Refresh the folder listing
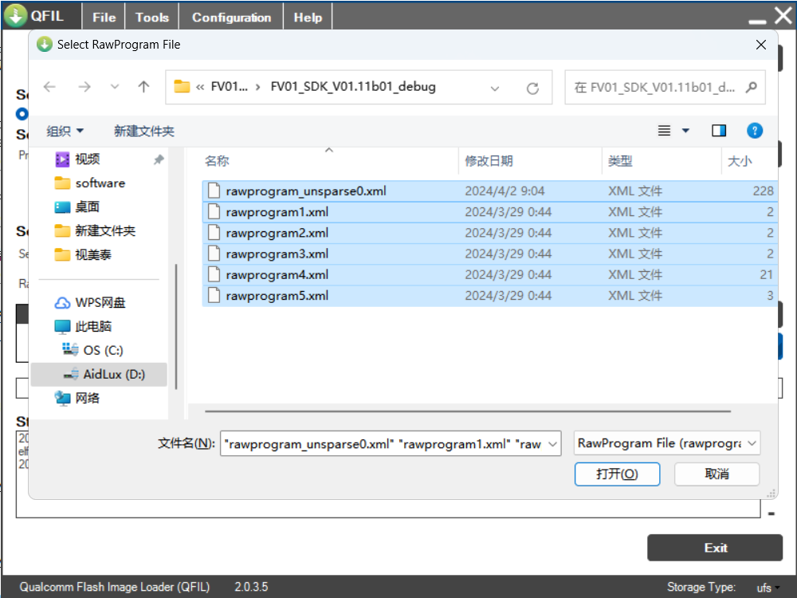 click(532, 89)
